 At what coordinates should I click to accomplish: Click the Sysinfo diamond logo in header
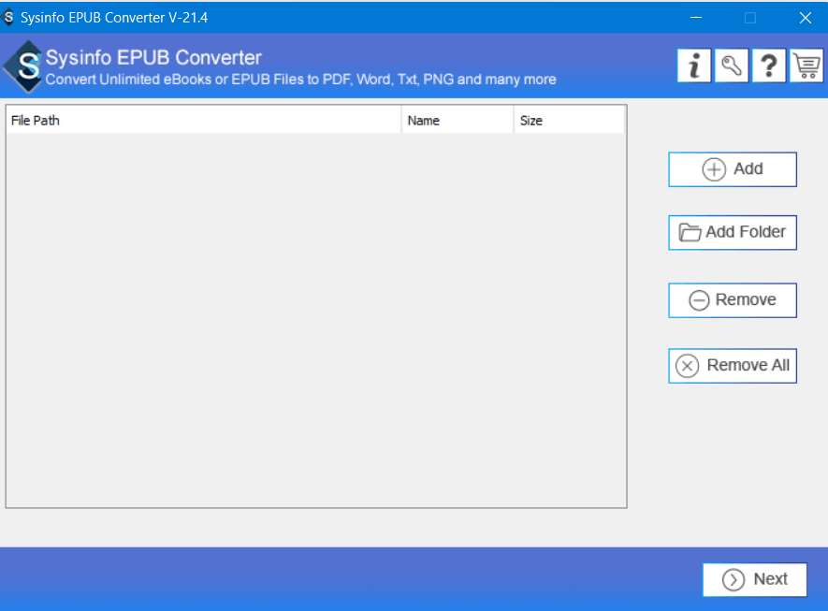(x=23, y=66)
